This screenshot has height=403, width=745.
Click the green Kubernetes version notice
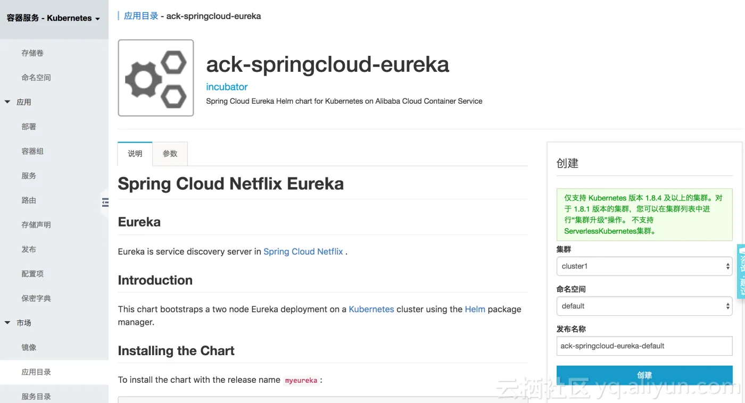pos(644,214)
